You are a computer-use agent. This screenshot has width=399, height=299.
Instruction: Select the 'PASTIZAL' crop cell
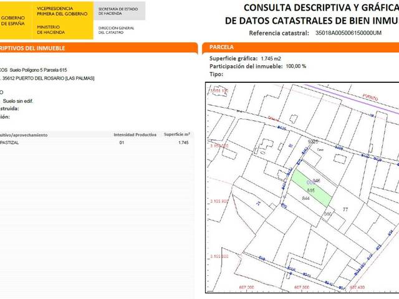[9, 143]
